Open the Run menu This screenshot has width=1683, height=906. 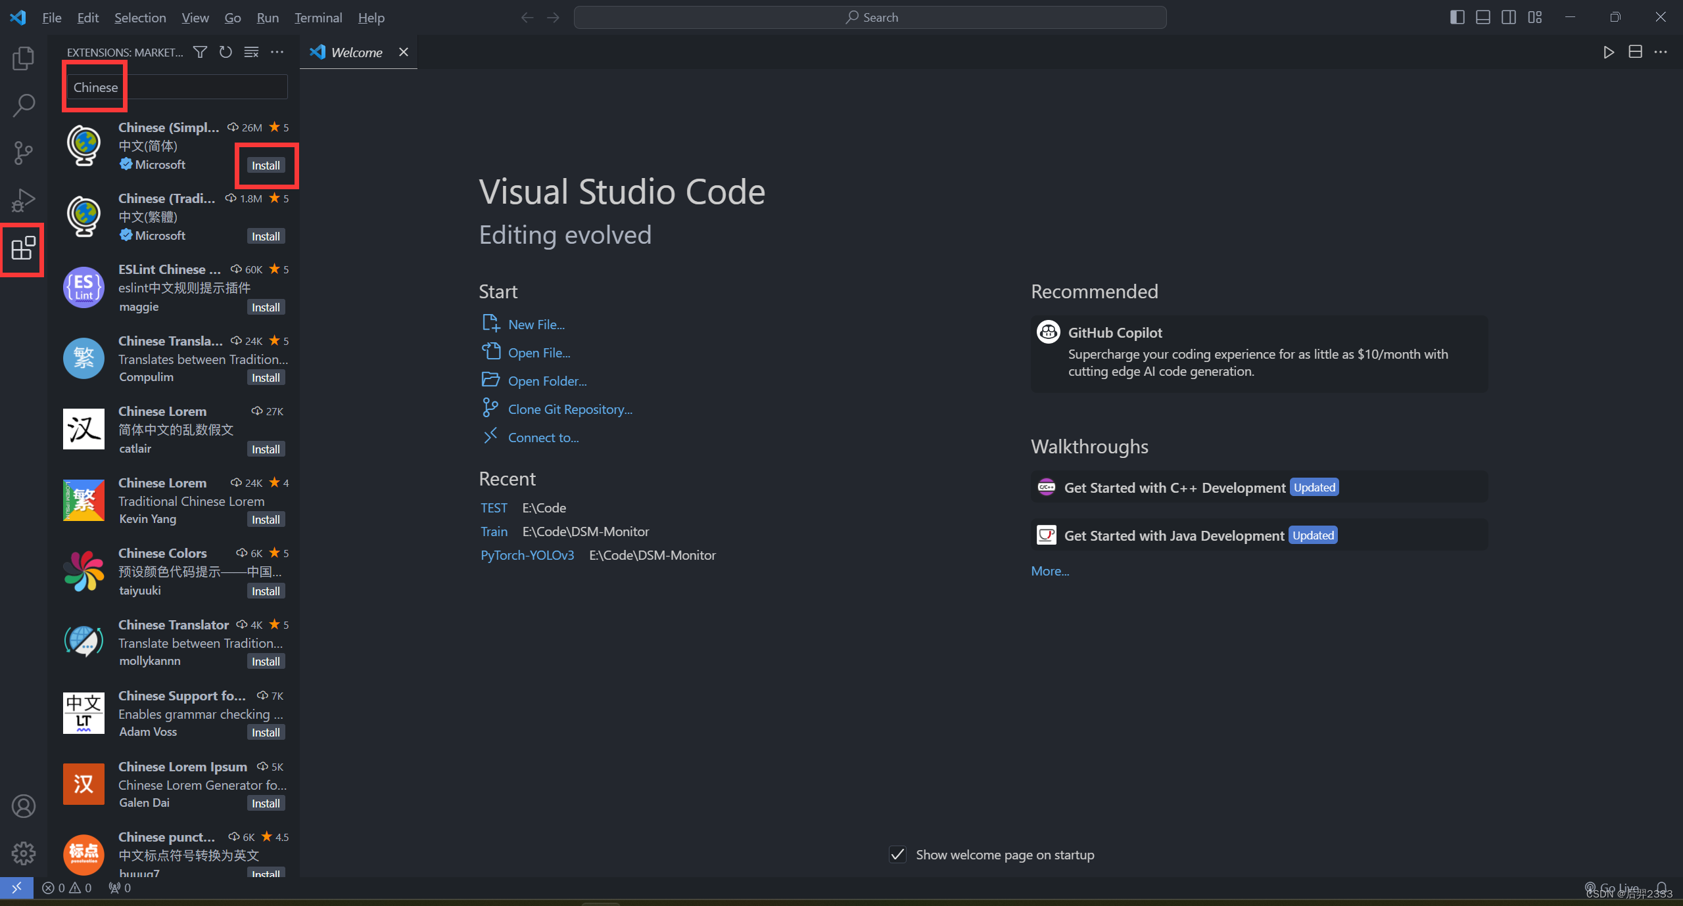pyautogui.click(x=268, y=18)
